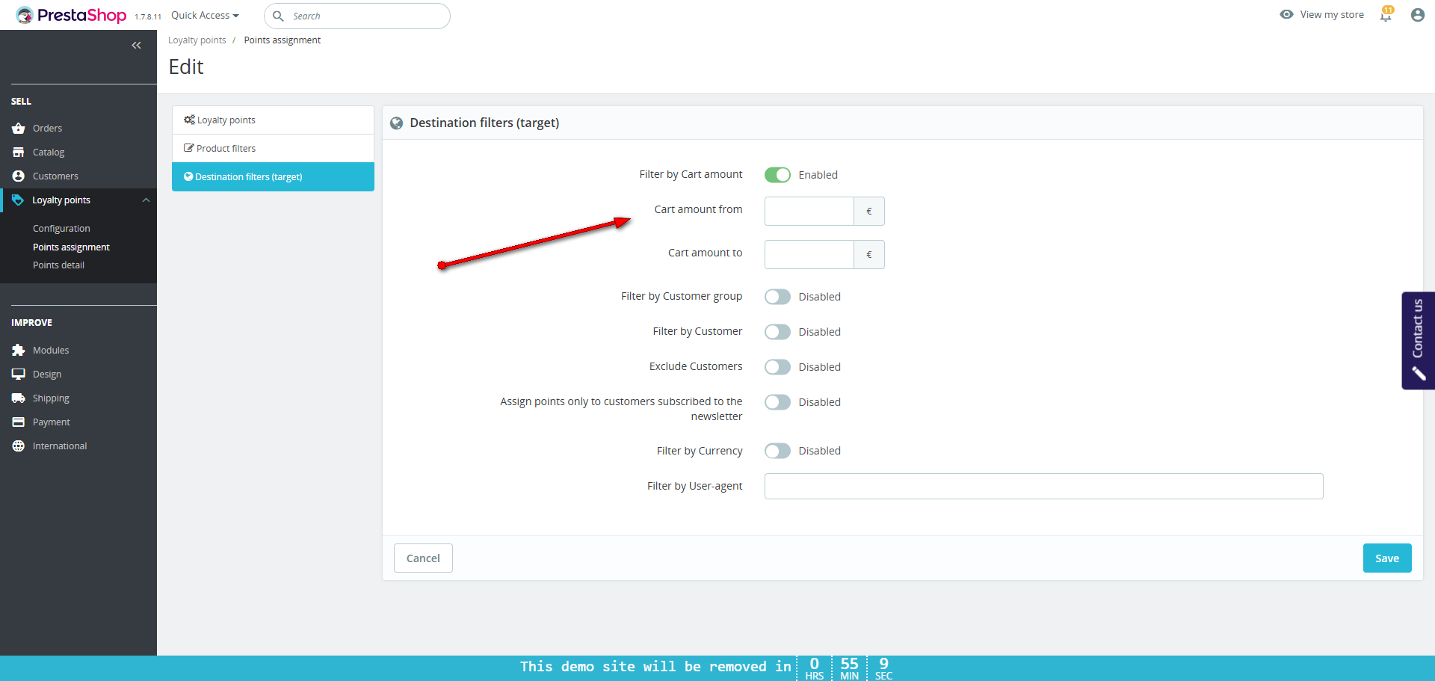Image resolution: width=1435 pixels, height=681 pixels.
Task: Click the top Search input field
Action: coord(357,16)
